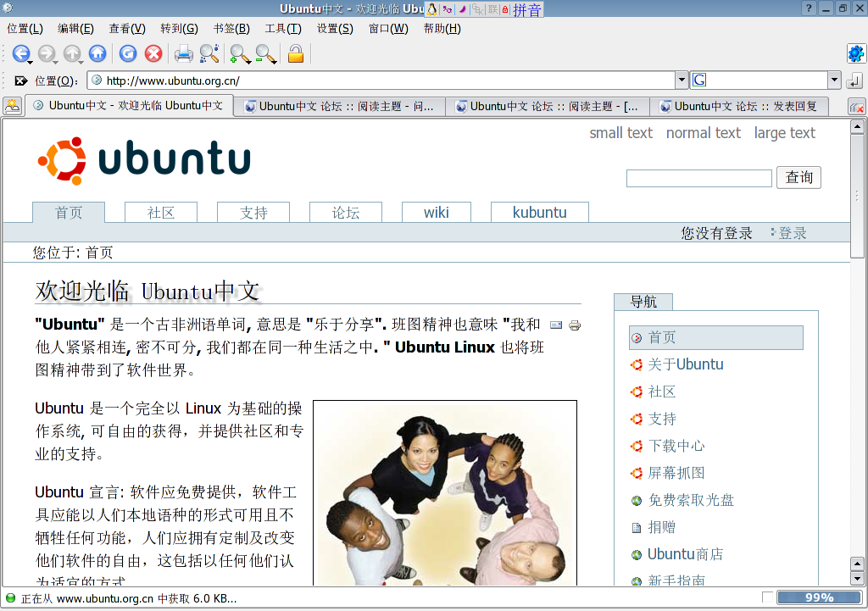The width and height of the screenshot is (868, 611).
Task: Switch to large text size link
Action: point(784,133)
